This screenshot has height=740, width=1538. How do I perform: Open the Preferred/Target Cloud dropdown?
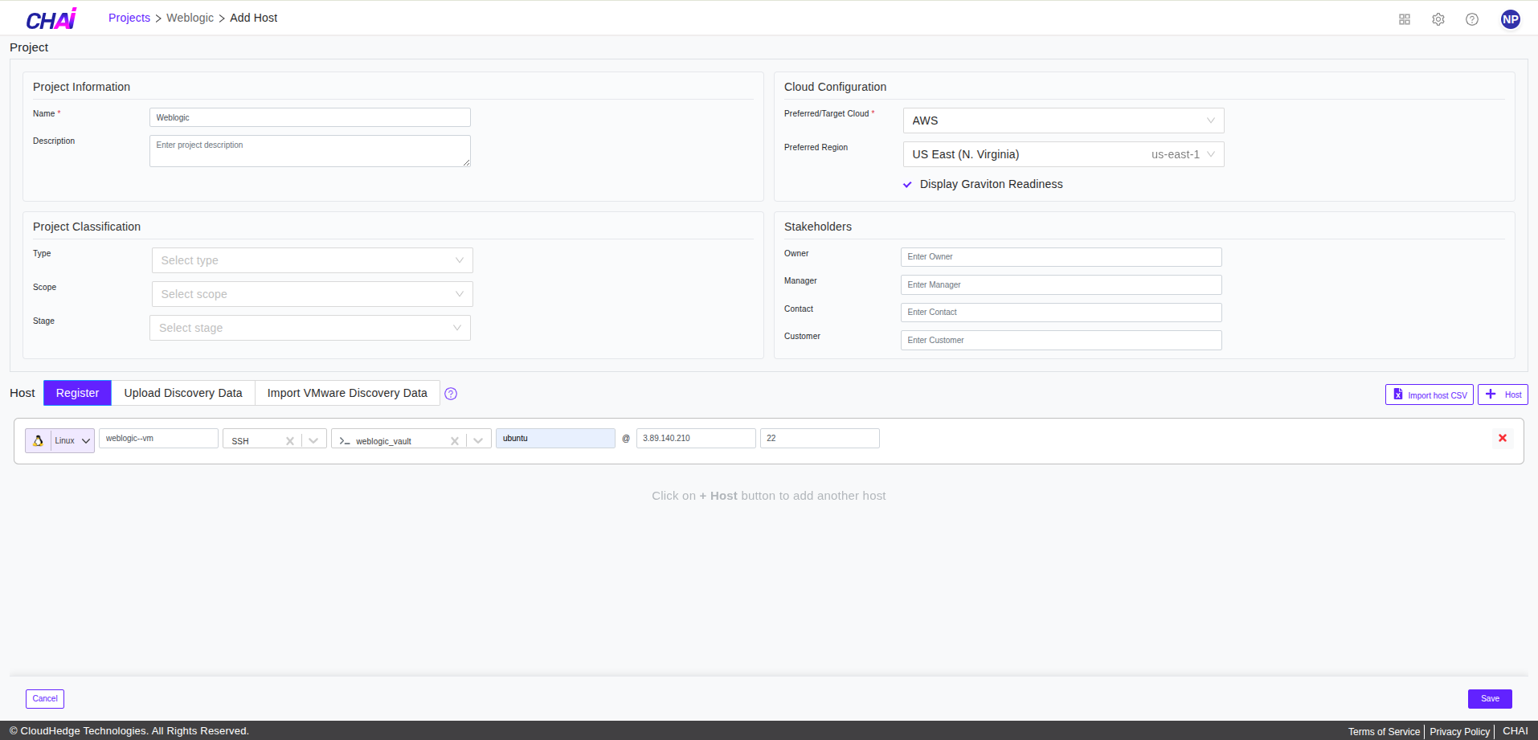click(x=1062, y=120)
